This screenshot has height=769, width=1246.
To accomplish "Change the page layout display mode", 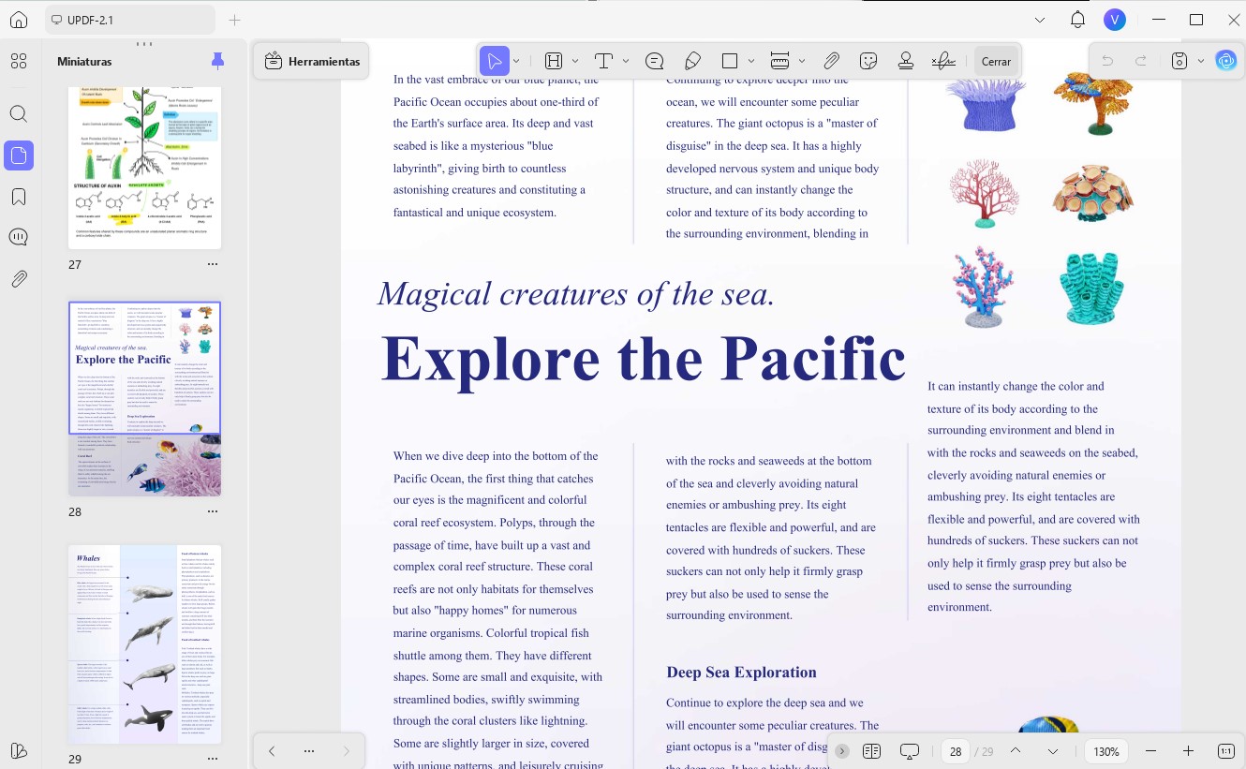I will click(872, 751).
